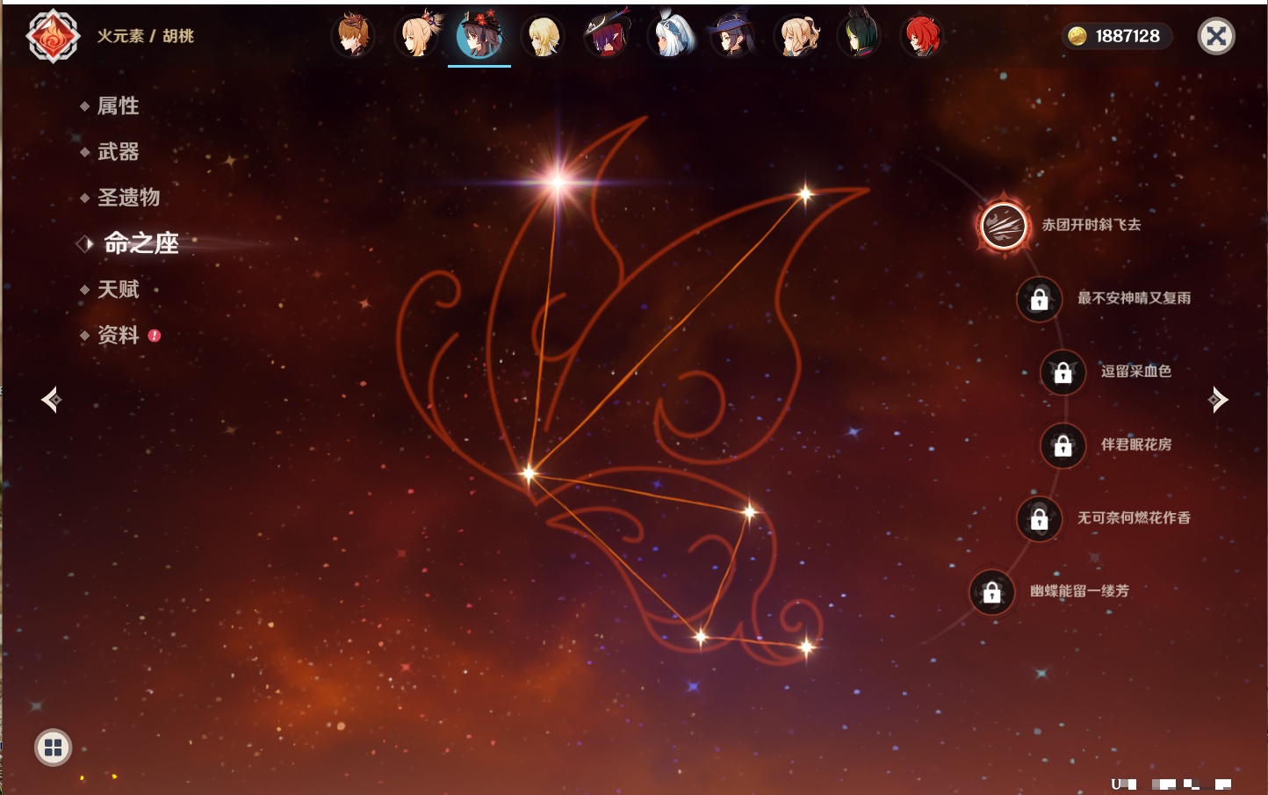The height and width of the screenshot is (795, 1268).
Task: Close the character screen with X
Action: click(x=1216, y=36)
